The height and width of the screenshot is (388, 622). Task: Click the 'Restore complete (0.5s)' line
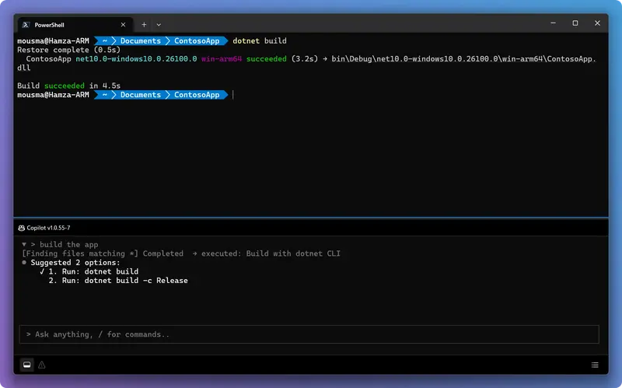pyautogui.click(x=68, y=50)
